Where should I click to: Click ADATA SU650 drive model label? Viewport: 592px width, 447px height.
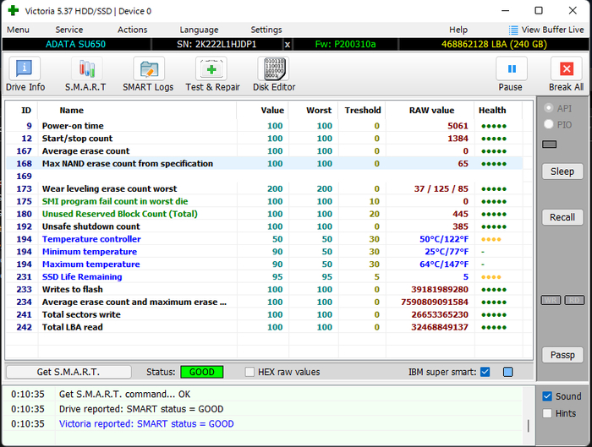coord(75,45)
